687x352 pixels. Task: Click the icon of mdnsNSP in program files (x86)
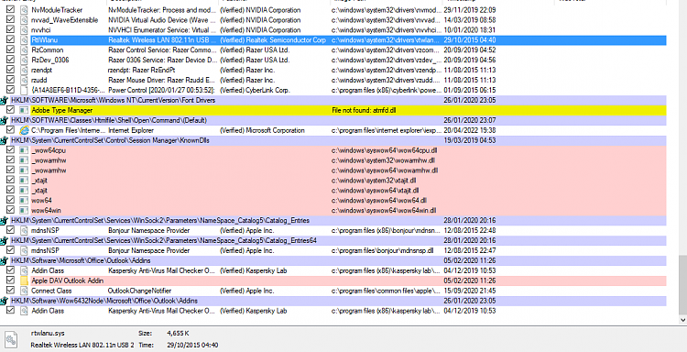tap(24, 231)
